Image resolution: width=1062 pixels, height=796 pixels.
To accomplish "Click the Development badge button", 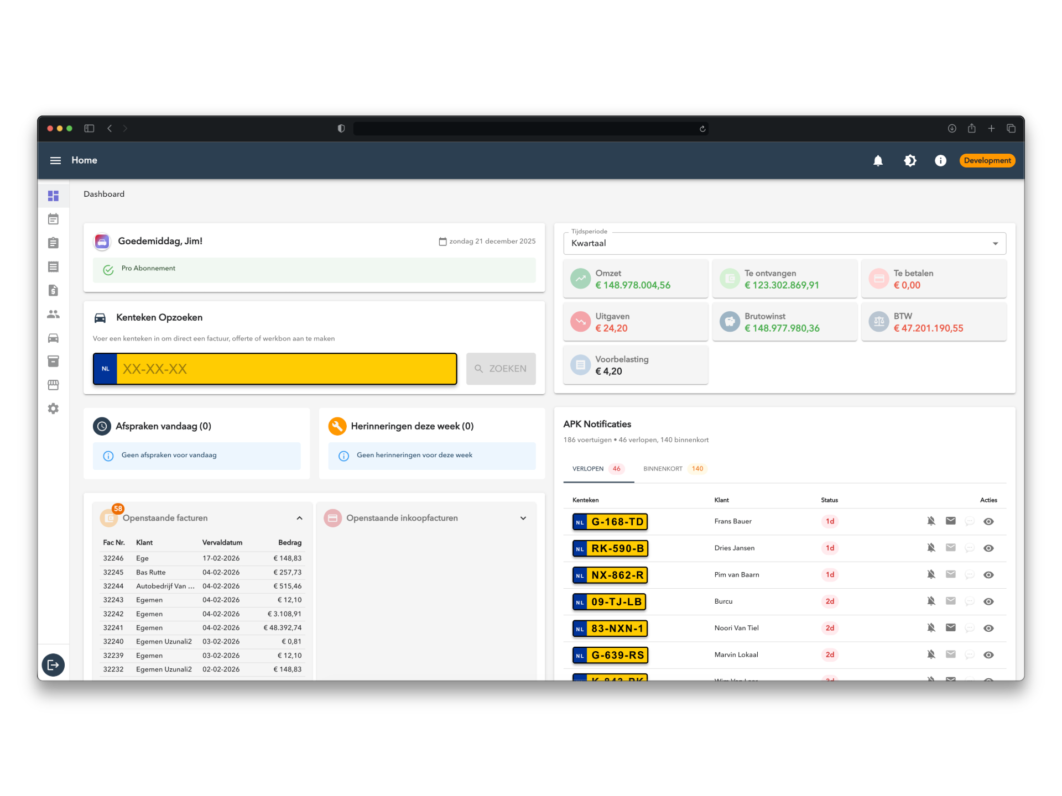I will [987, 160].
